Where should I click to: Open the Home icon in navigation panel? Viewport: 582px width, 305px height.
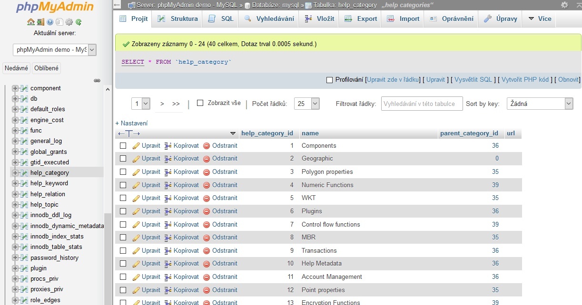[x=31, y=22]
